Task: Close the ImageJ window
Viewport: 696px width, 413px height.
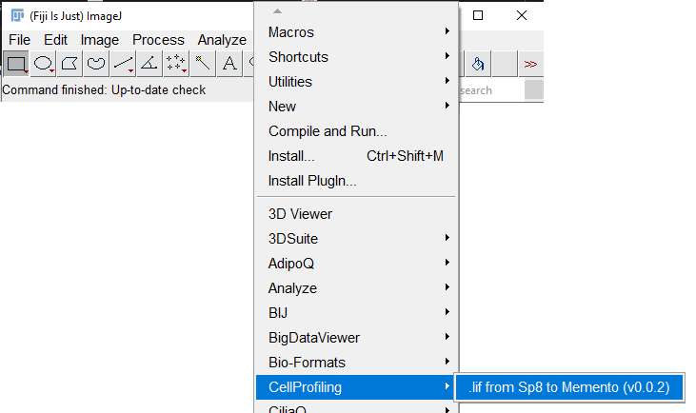Action: tap(522, 15)
